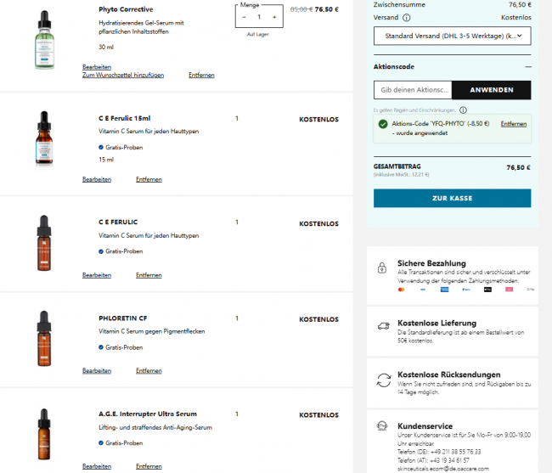Open the Standard Versand shipping dropdown
Image resolution: width=552 pixels, height=473 pixels.
452,36
